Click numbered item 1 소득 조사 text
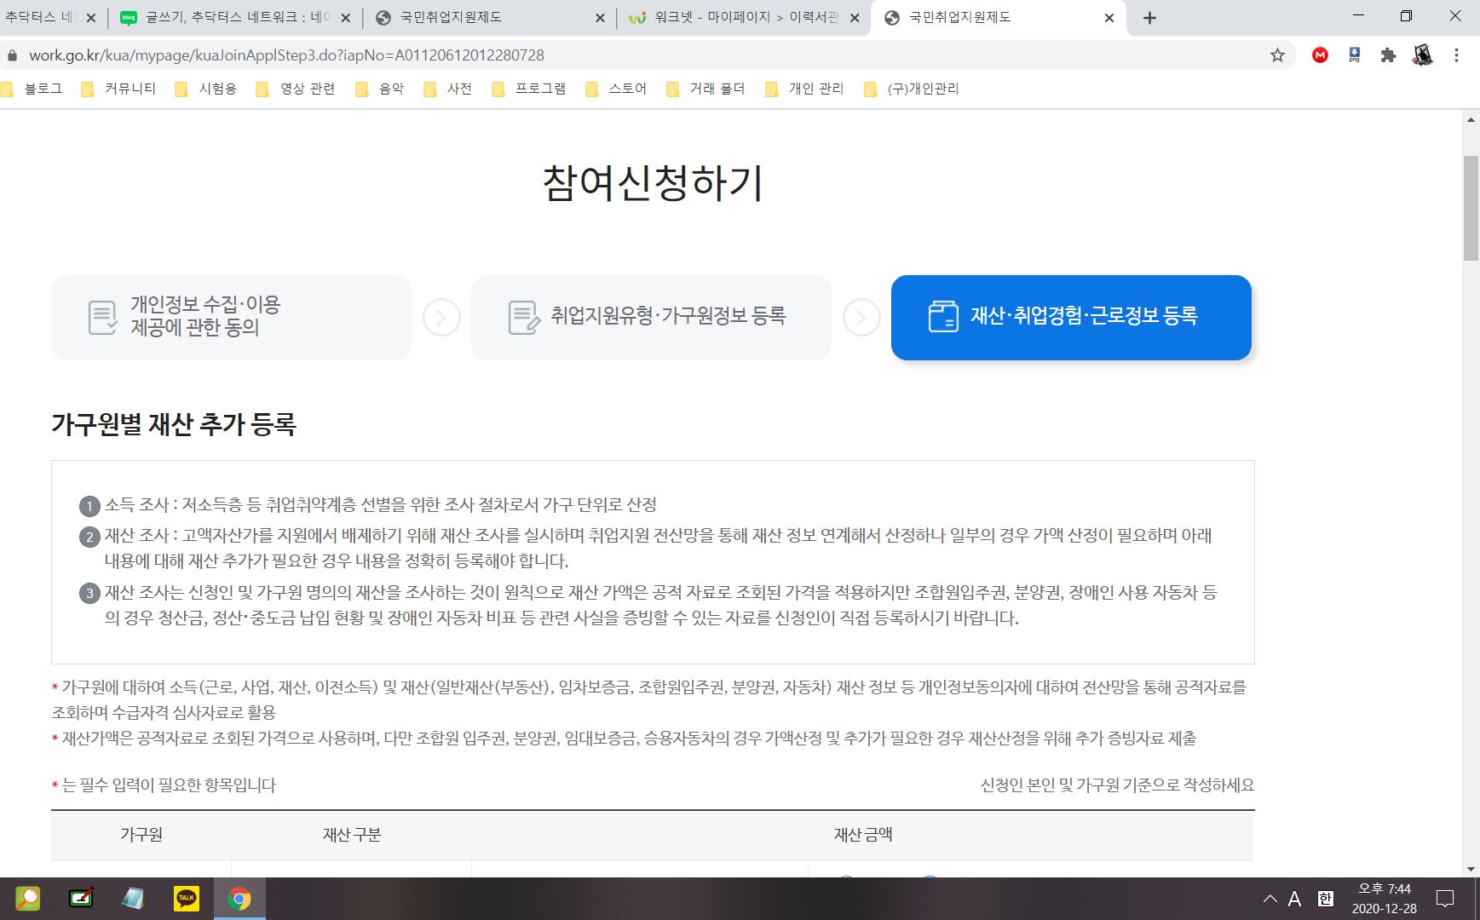This screenshot has width=1480, height=920. point(381,505)
